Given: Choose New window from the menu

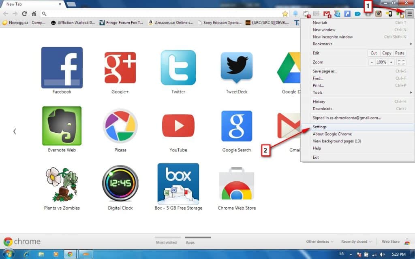Looking at the screenshot, I should pos(357,30).
